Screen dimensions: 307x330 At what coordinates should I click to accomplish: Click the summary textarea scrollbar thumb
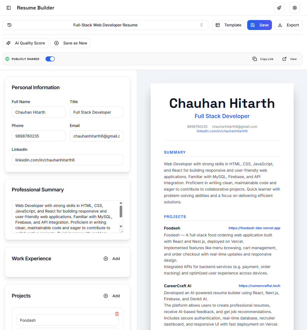pyautogui.click(x=121, y=211)
